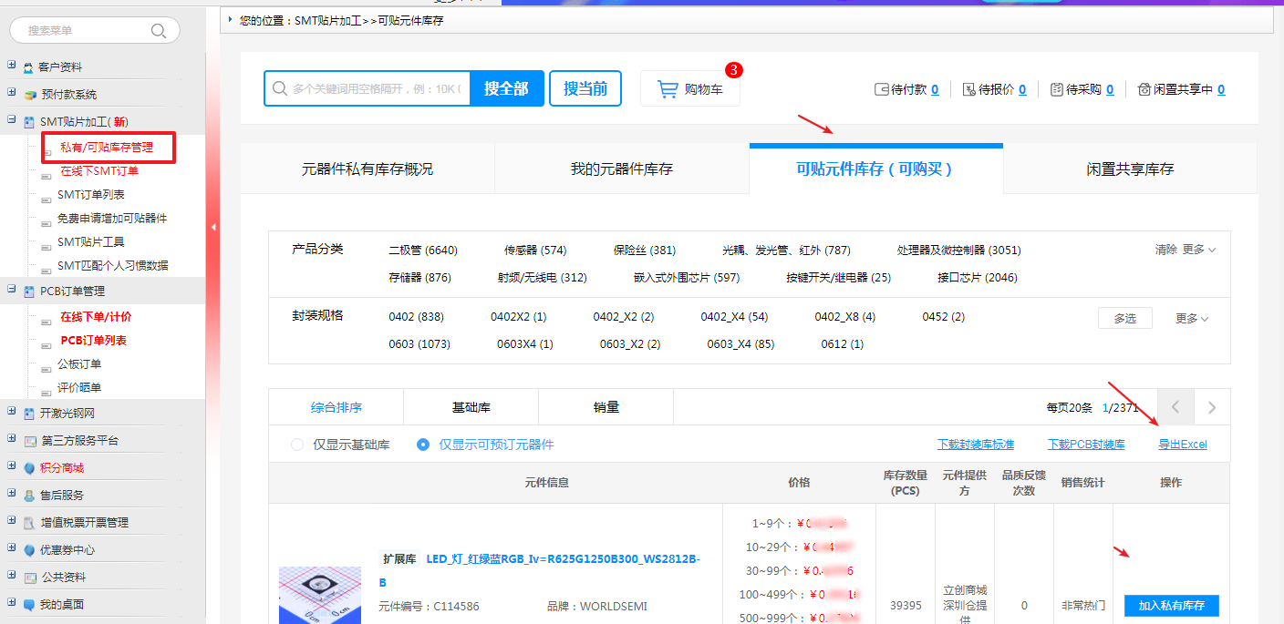Viewport: 1284px width, 624px height.
Task: Select the 仅显示可预订元器件 radio button
Action: (423, 445)
